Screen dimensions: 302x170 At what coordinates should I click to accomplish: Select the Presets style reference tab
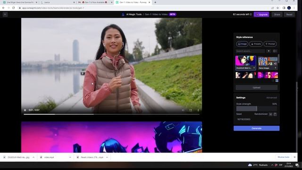pyautogui.click(x=256, y=44)
